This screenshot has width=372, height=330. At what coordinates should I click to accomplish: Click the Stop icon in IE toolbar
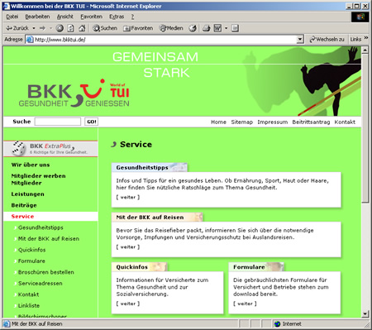[60, 28]
